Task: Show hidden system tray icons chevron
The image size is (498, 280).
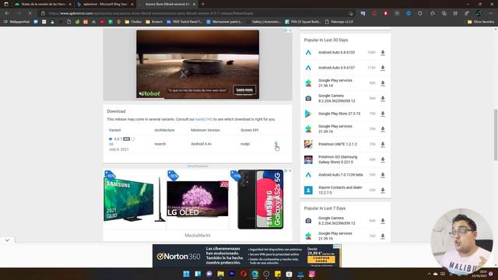Action: (429, 274)
